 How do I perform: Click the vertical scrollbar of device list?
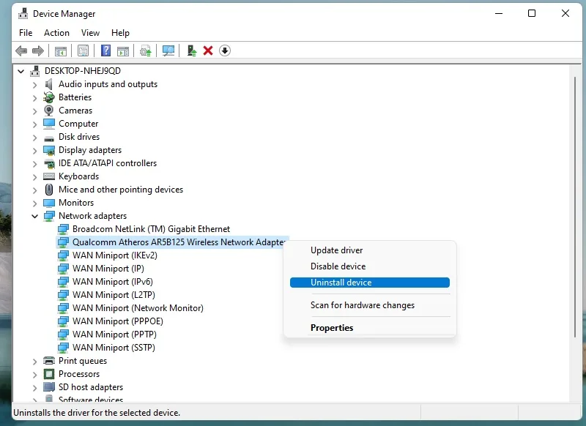point(575,207)
